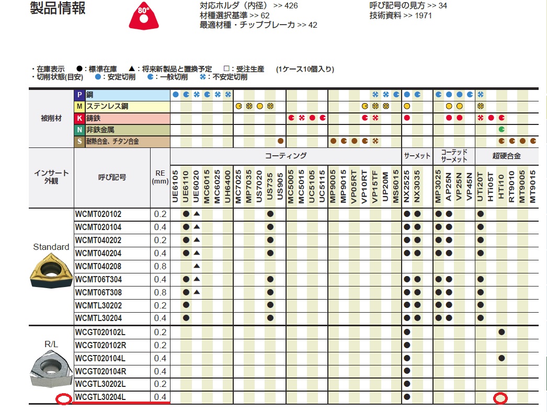The height and width of the screenshot is (412, 547).
Task: Select the WCMT020102 designation cell
Action: tap(112, 214)
